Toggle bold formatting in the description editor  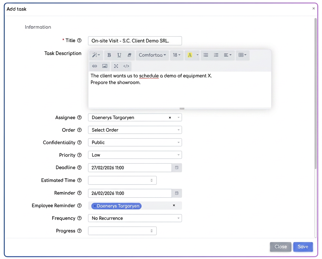pos(109,55)
